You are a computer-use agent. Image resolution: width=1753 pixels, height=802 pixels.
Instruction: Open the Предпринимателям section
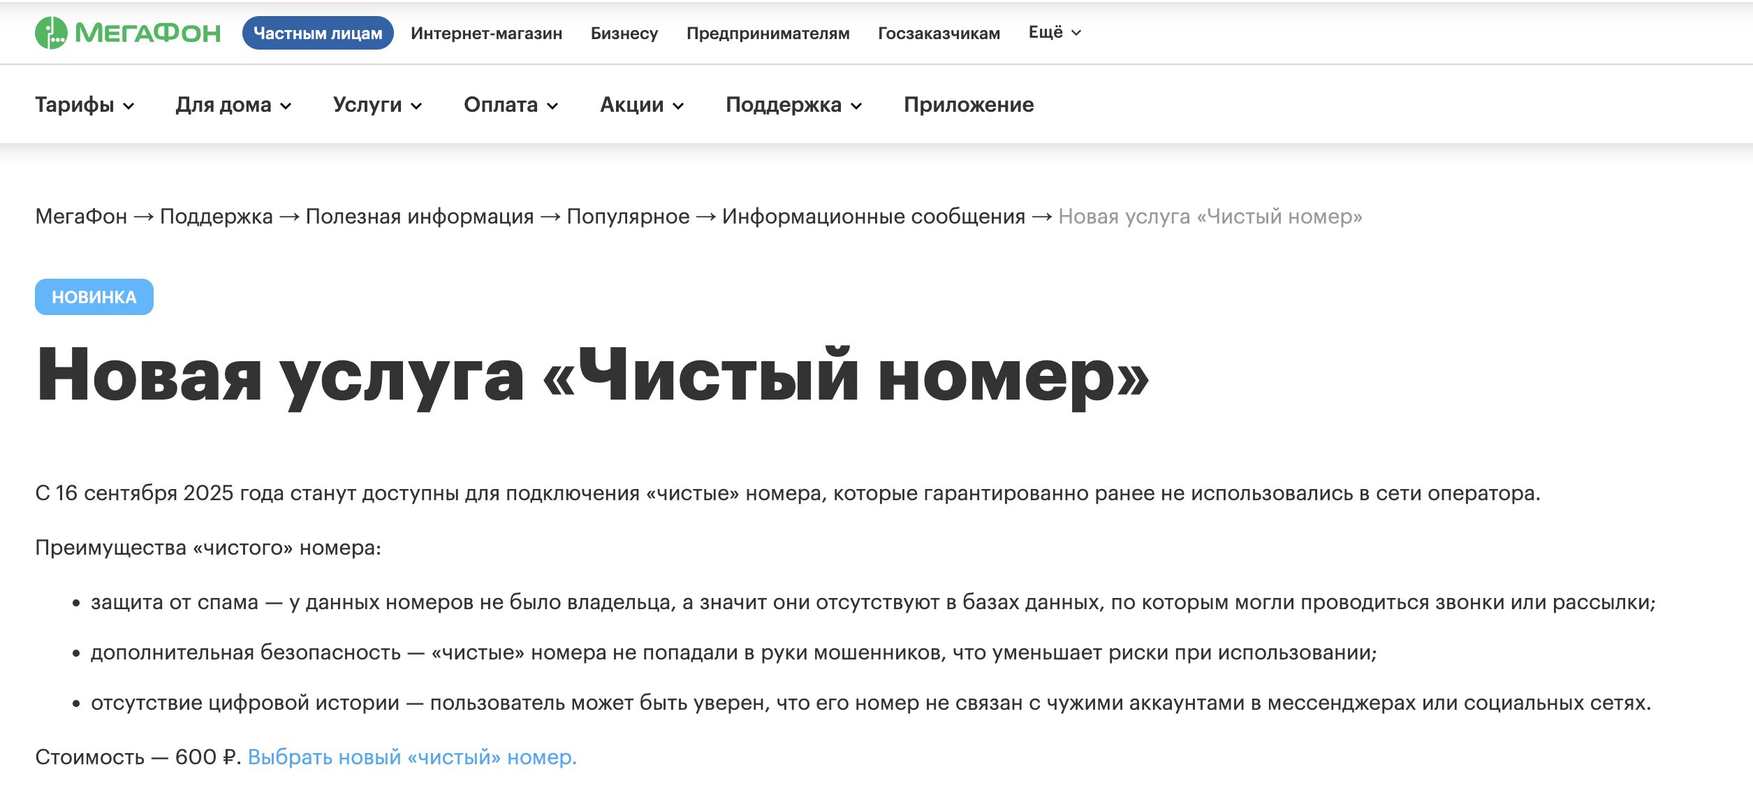coord(768,33)
